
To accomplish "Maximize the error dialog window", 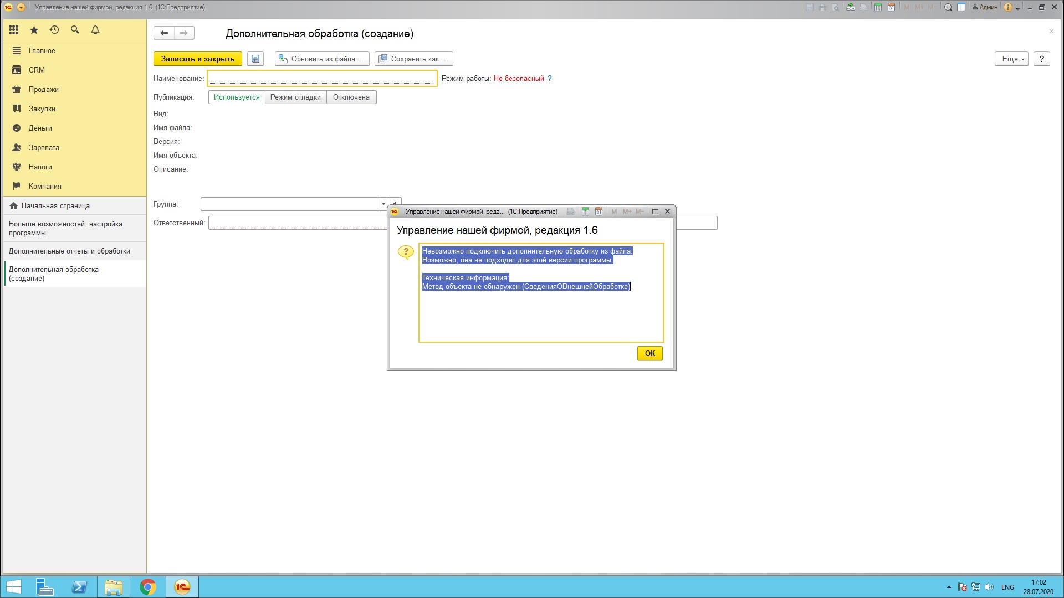I will pos(655,212).
